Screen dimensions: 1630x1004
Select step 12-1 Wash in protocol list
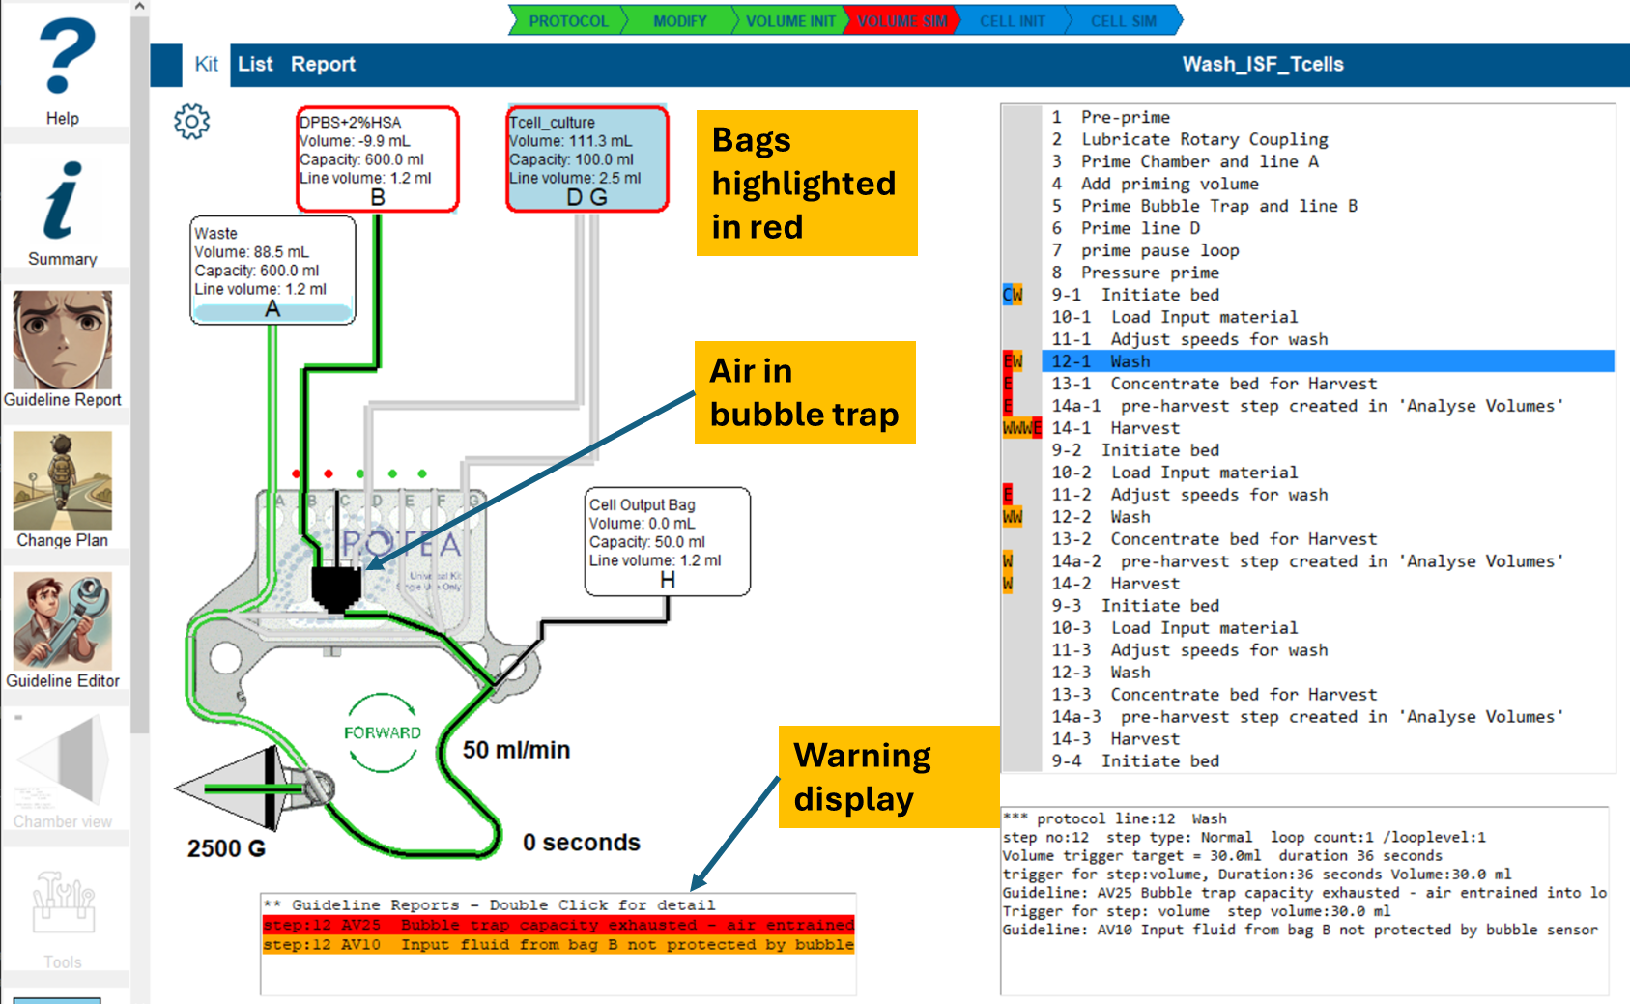pos(1130,361)
